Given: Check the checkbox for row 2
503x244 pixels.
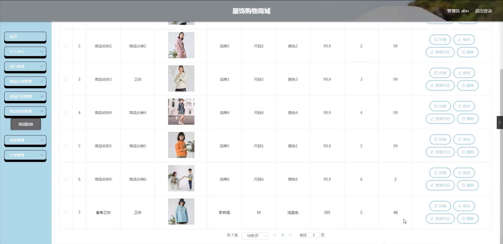Looking at the screenshot, I should (x=66, y=46).
